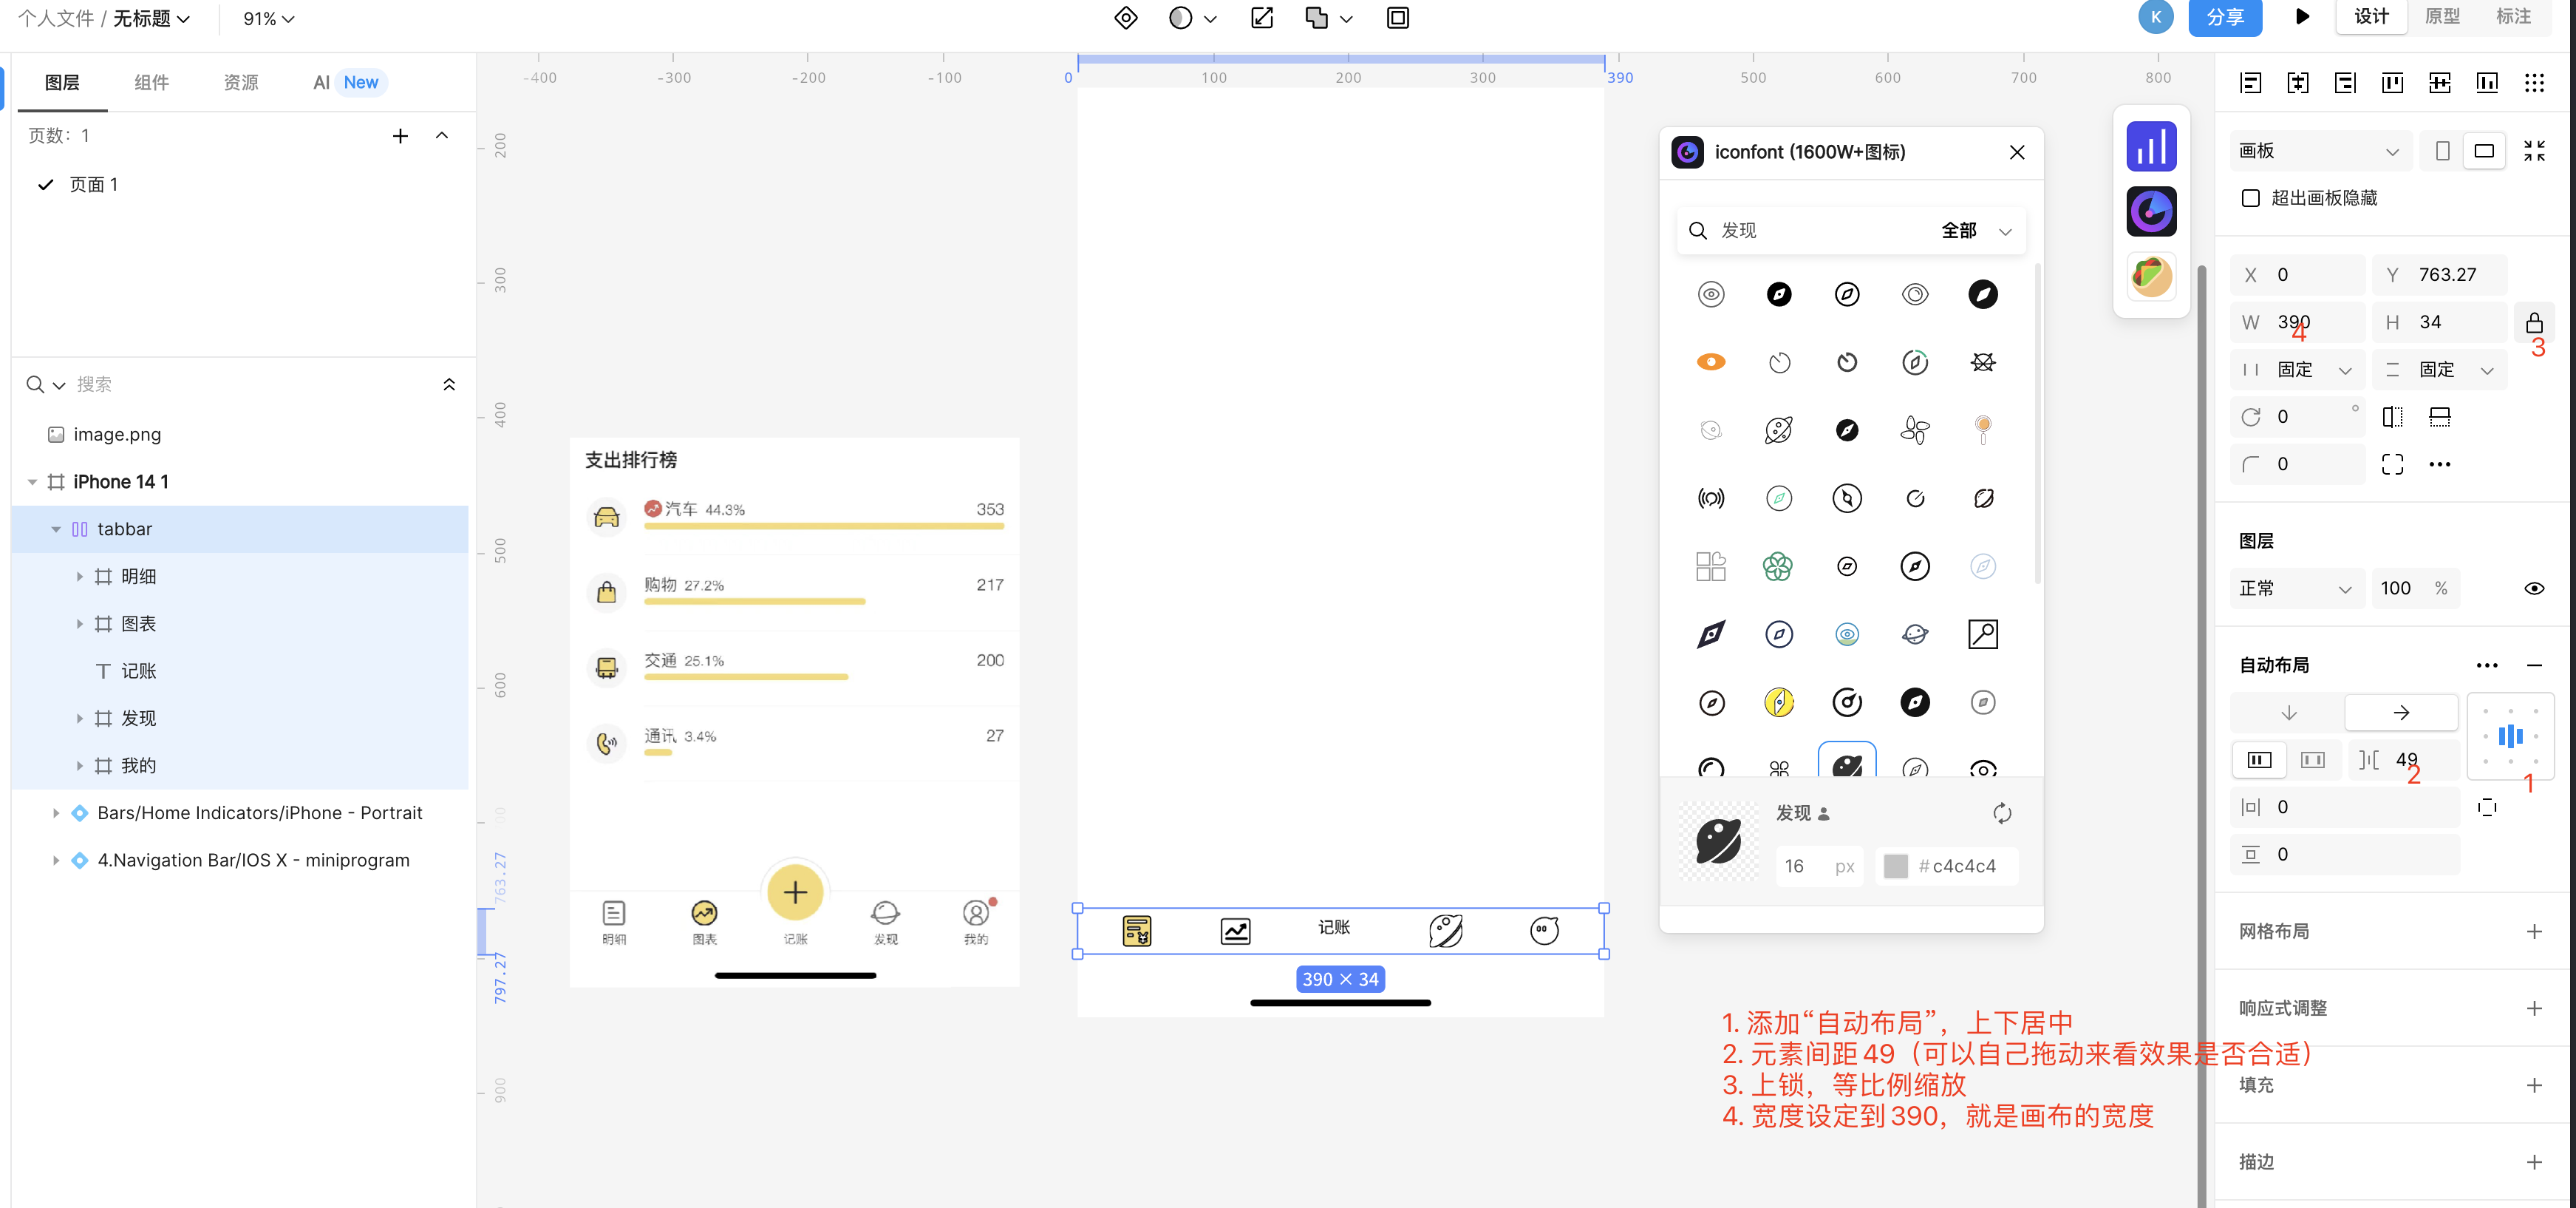The height and width of the screenshot is (1208, 2576).
Task: Start prototype preview with play button
Action: [x=2302, y=17]
